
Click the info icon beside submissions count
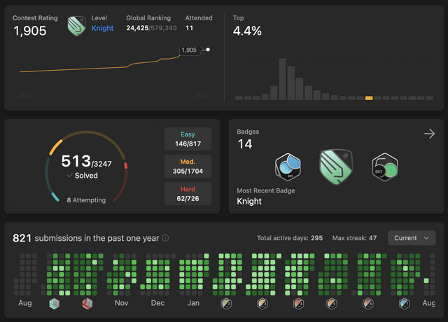[165, 238]
